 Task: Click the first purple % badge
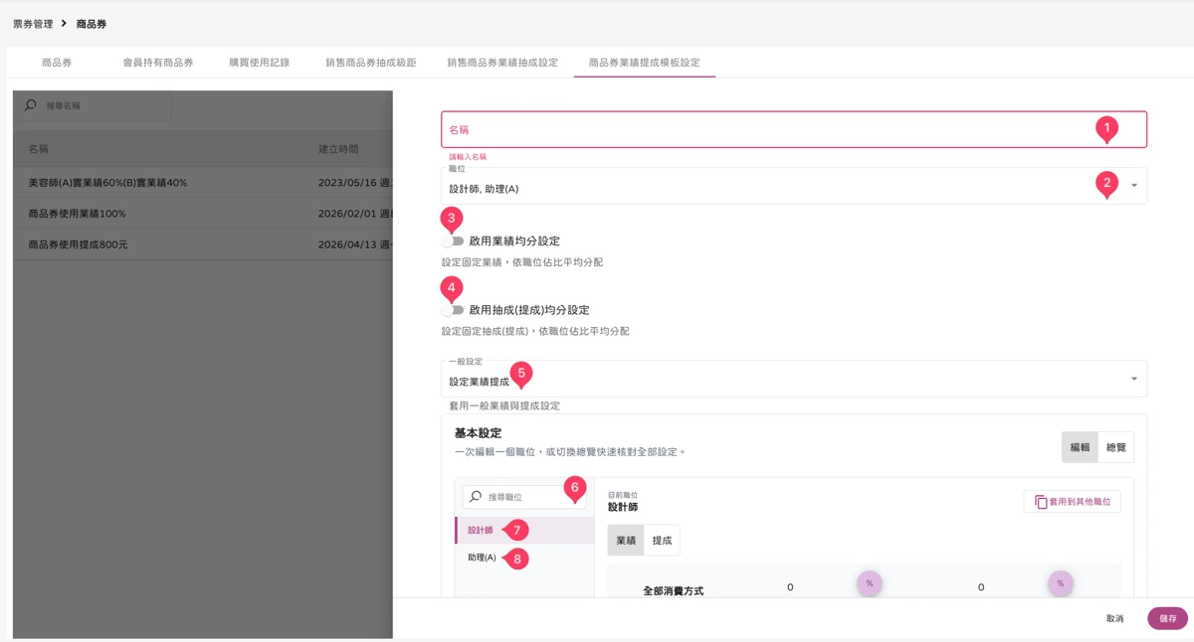tap(870, 583)
